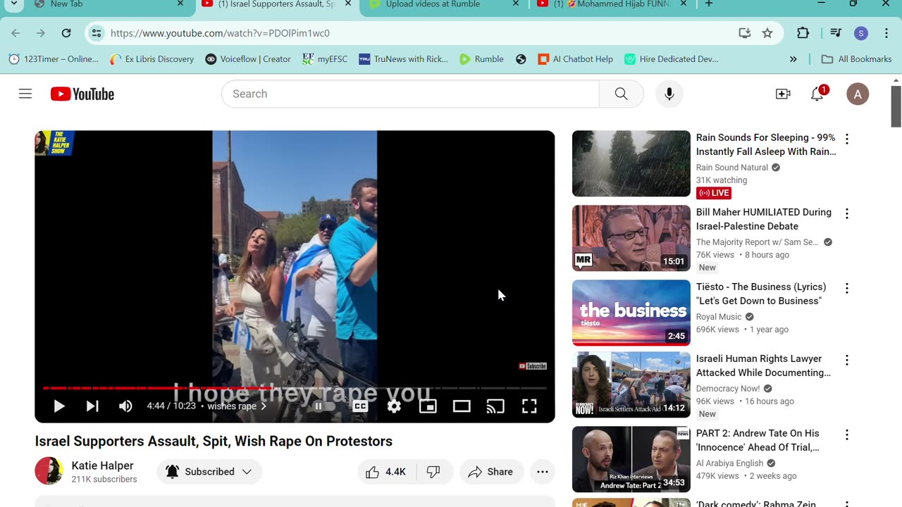Show hidden bookmarks with chevron

pos(793,59)
